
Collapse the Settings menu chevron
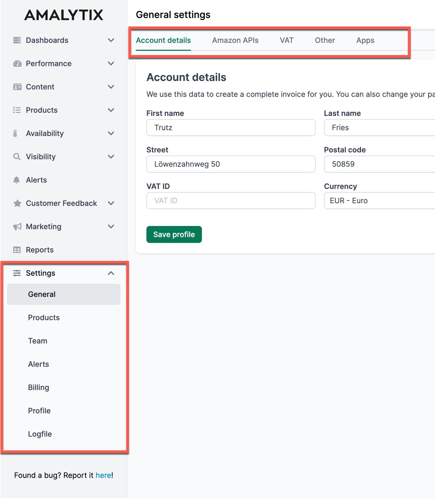(111, 273)
